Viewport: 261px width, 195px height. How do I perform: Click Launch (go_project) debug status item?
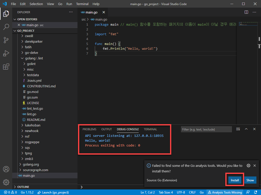pyautogui.click(x=53, y=192)
